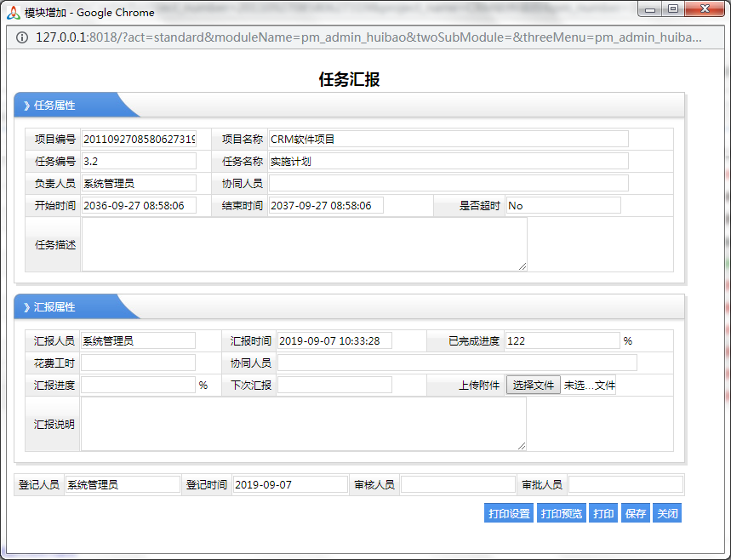Click the 下次汇报 date field

334,386
